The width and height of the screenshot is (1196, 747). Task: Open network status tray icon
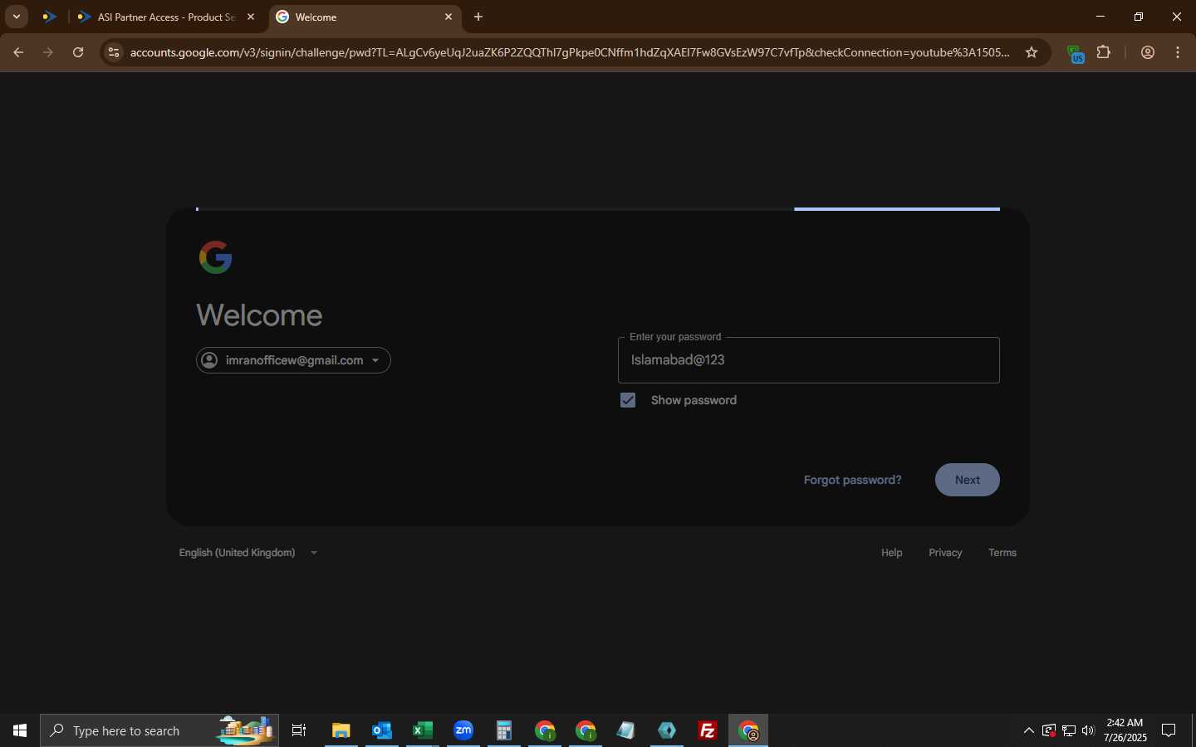tap(1069, 730)
